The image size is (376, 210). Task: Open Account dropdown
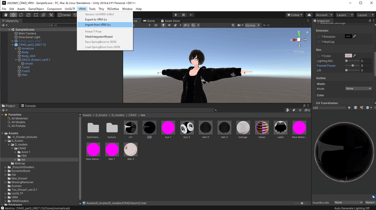[x=324, y=15]
